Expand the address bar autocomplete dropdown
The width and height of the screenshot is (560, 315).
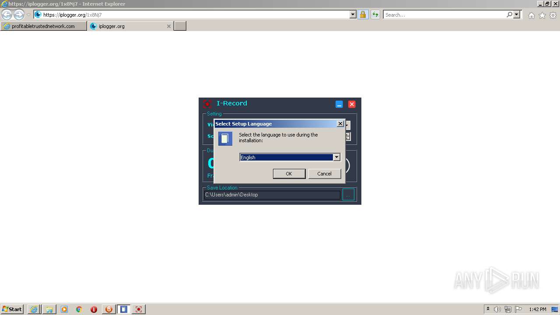(353, 15)
